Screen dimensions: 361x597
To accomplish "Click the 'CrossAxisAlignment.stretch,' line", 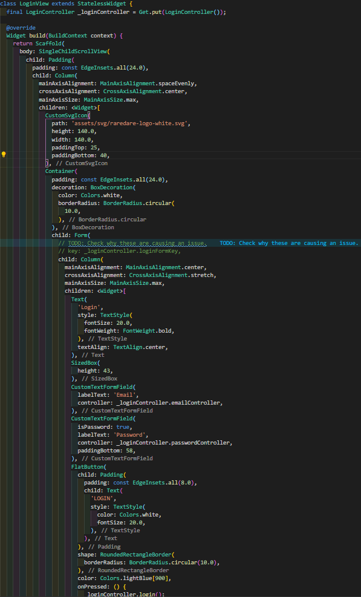I will pyautogui.click(x=140, y=275).
